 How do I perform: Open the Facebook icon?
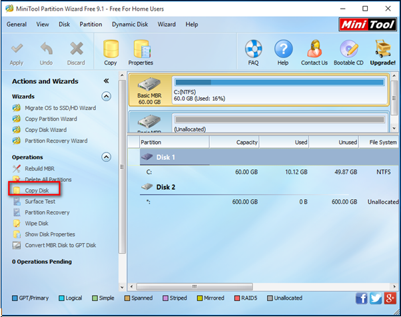[x=361, y=298]
